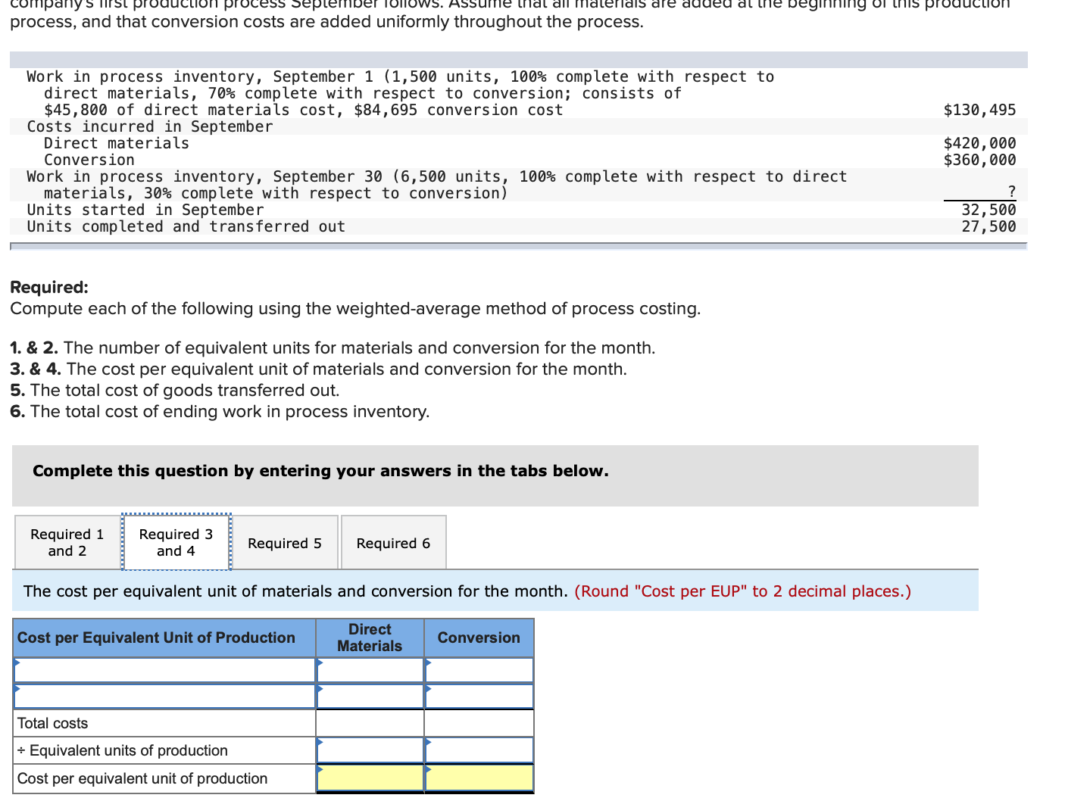Return to the Required 3 and 4 tab
The width and height of the screenshot is (1068, 798).
click(176, 542)
